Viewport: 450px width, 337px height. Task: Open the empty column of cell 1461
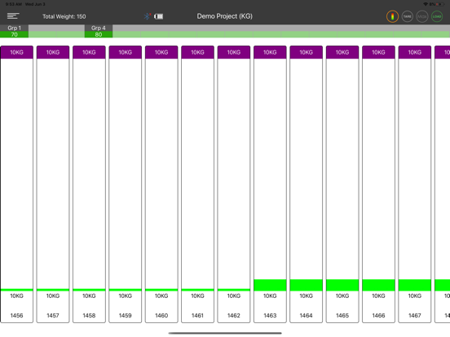tap(197, 173)
